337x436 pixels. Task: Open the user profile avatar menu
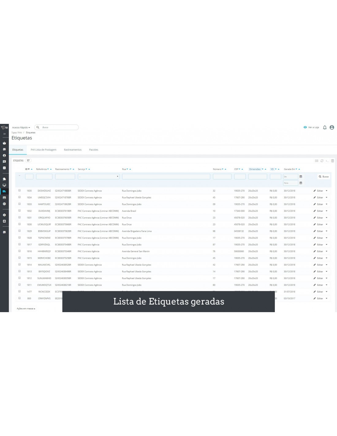332,128
